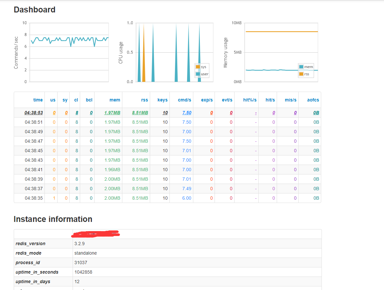Select the 04:38:35 table row
This screenshot has height=290, width=384.
[167, 198]
